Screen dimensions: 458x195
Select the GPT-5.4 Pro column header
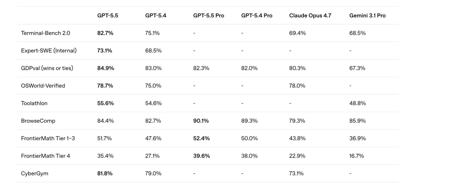point(257,16)
